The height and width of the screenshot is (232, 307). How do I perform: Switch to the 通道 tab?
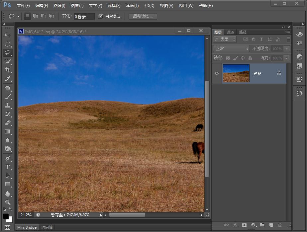(230, 32)
